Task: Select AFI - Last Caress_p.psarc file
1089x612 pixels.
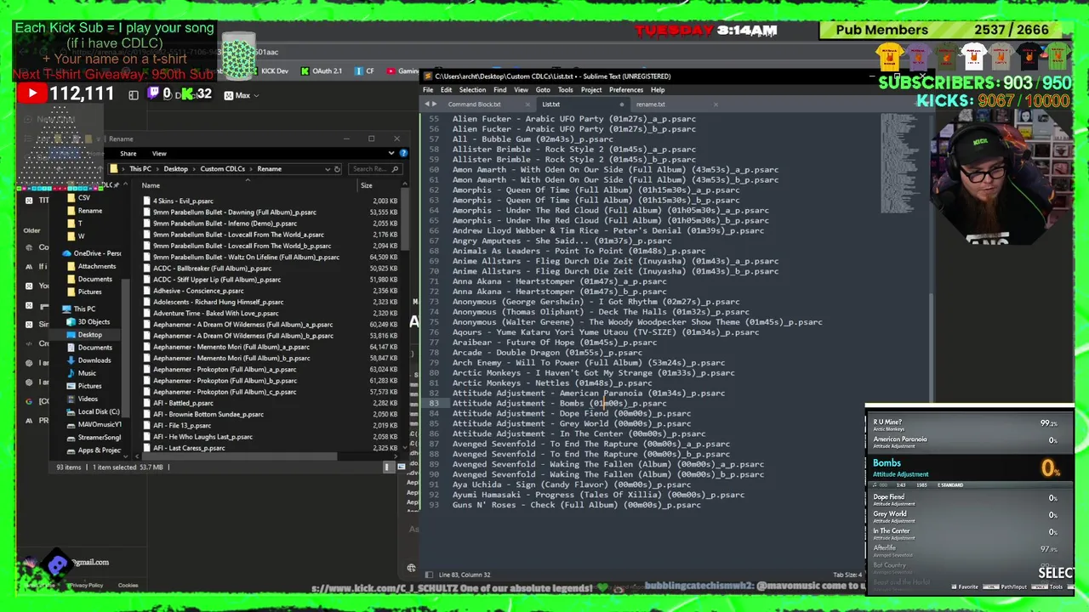Action: pyautogui.click(x=189, y=448)
